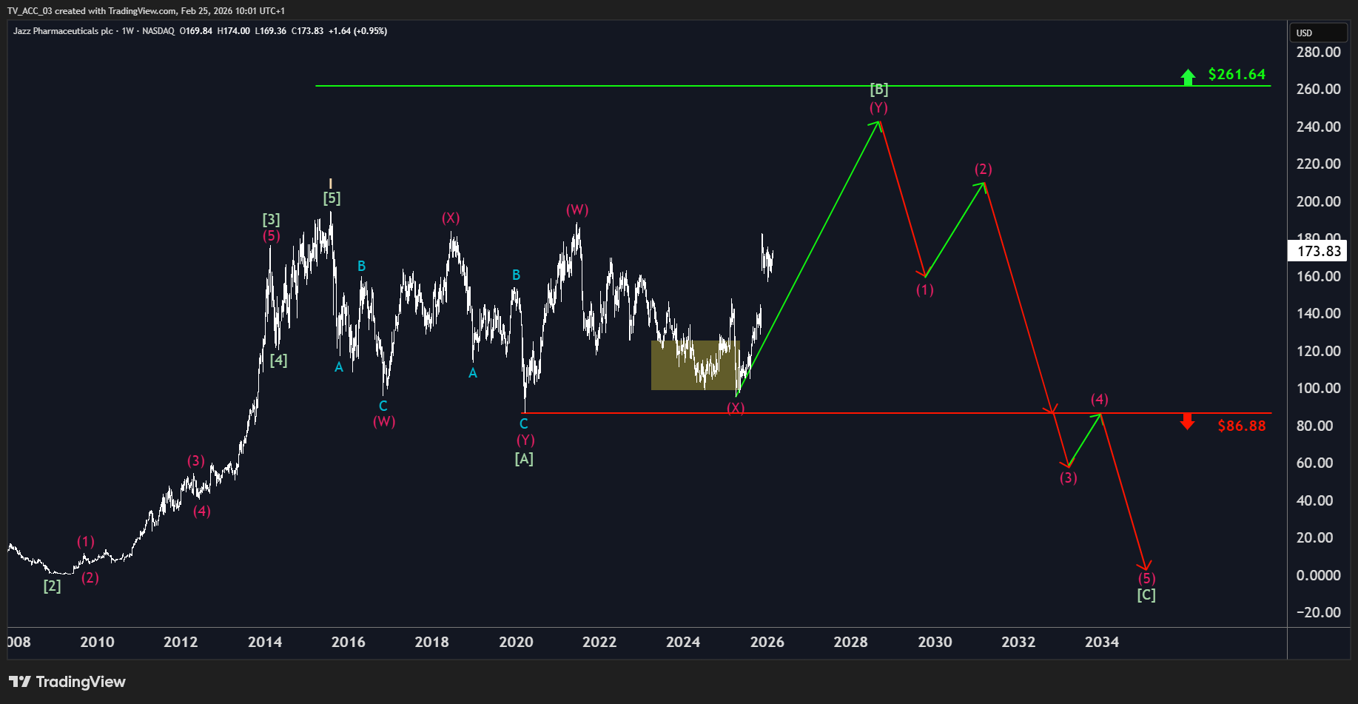Click the green up arrow near $261.64
The image size is (1358, 704).
[1188, 76]
